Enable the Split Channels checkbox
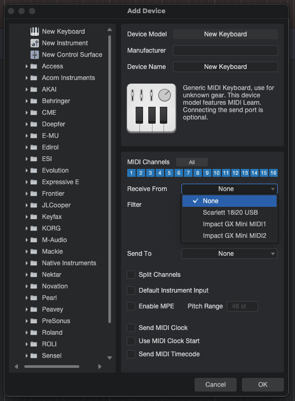This screenshot has height=401, width=295. point(131,275)
